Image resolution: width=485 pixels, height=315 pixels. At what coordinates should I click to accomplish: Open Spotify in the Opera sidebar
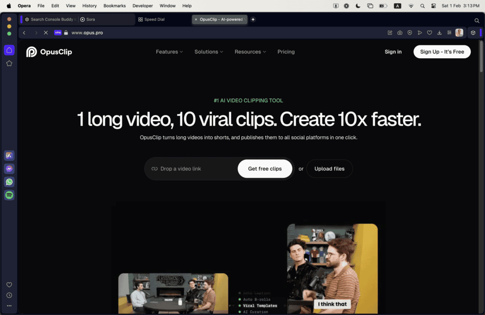(9, 195)
